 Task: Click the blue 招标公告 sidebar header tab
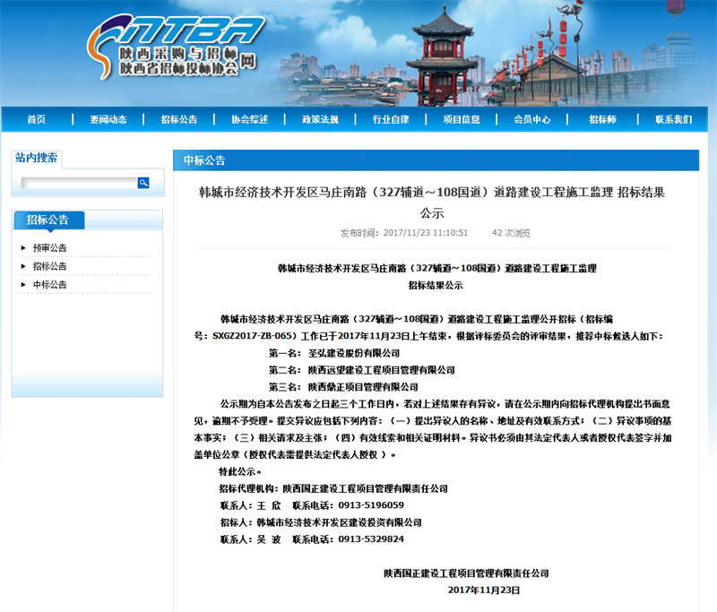[x=48, y=220]
